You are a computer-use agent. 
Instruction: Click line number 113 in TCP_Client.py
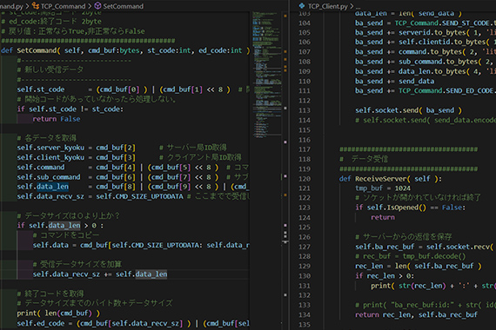point(305,110)
